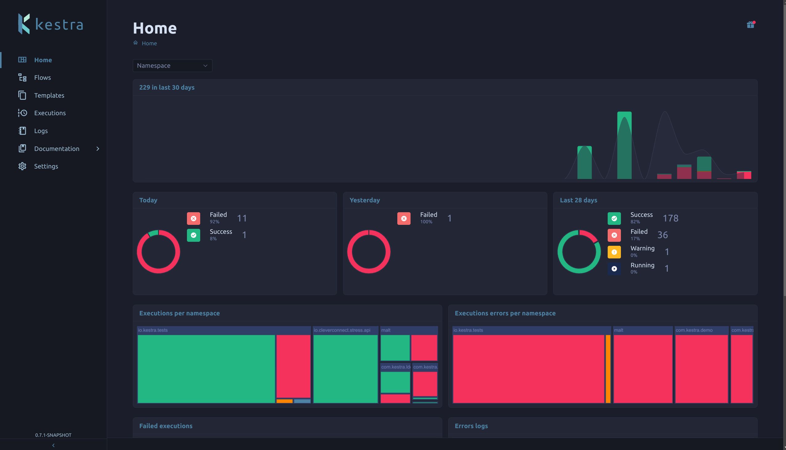Click the Logs notebook icon
Screen dimensions: 786x450
tap(22, 131)
